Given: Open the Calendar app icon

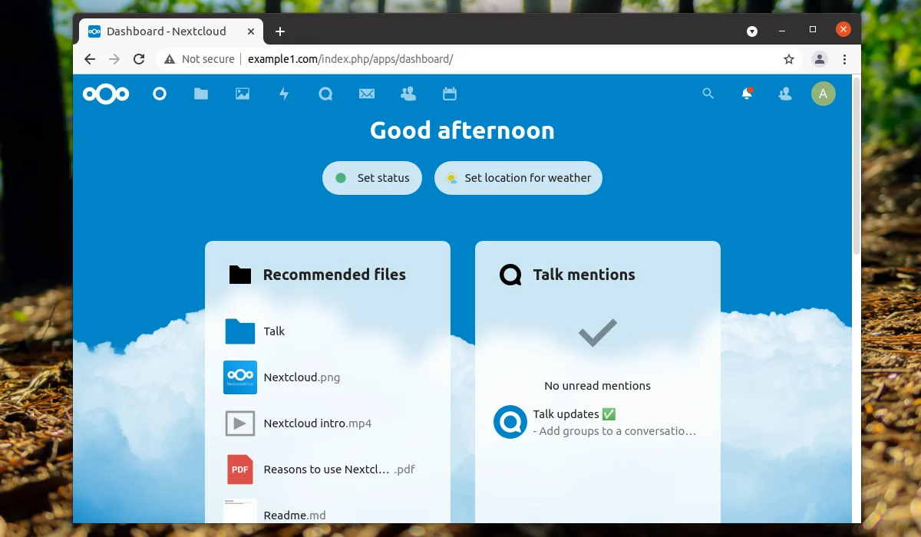Looking at the screenshot, I should pos(450,94).
